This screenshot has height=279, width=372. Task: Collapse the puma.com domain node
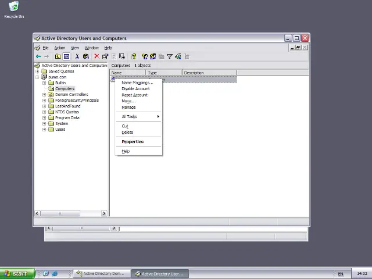pos(37,77)
